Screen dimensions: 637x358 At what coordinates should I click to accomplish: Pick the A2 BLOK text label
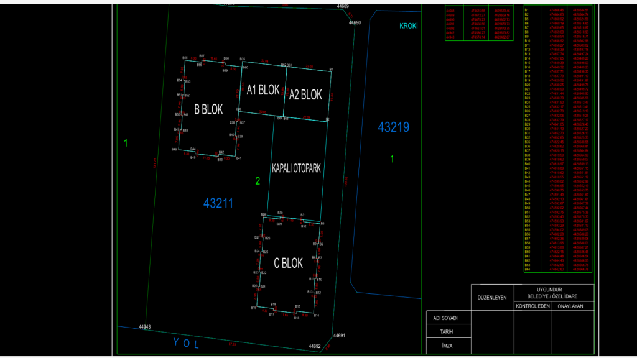(305, 94)
